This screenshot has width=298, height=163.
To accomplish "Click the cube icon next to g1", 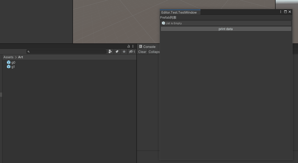I will point(8,66).
